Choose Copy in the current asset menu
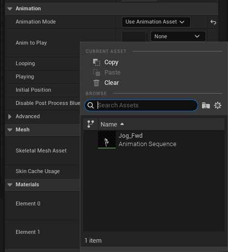 111,62
